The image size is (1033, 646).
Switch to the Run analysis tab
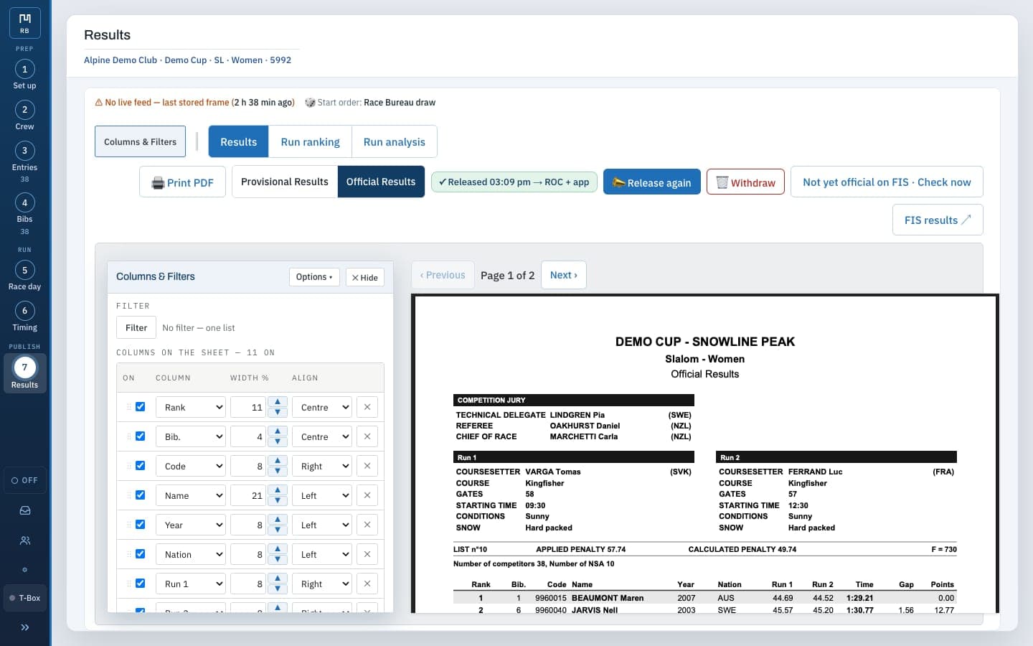(x=395, y=142)
